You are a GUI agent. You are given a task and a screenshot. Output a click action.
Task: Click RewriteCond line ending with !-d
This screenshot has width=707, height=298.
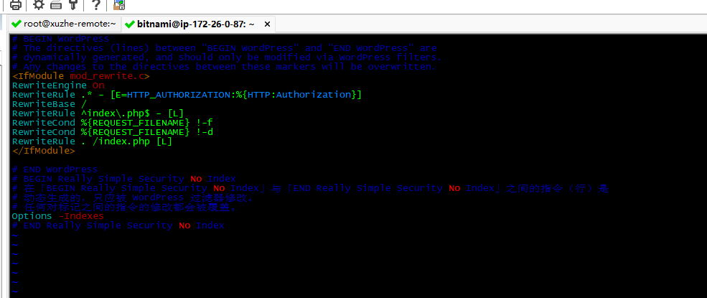112,132
